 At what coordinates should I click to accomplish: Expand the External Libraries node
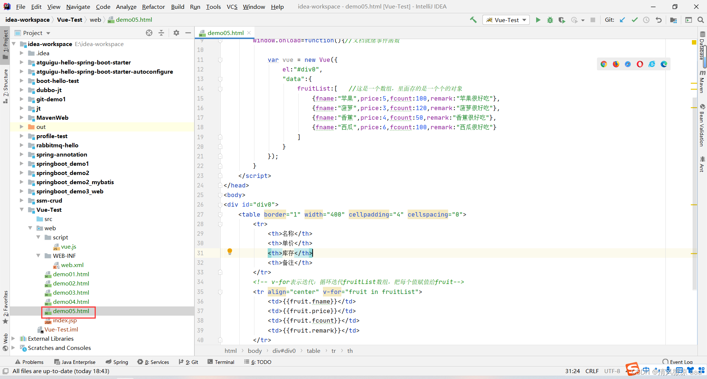(x=13, y=338)
